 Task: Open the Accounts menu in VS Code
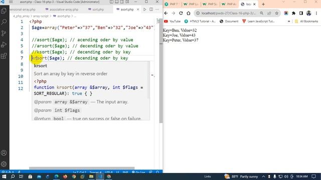tap(4, 152)
